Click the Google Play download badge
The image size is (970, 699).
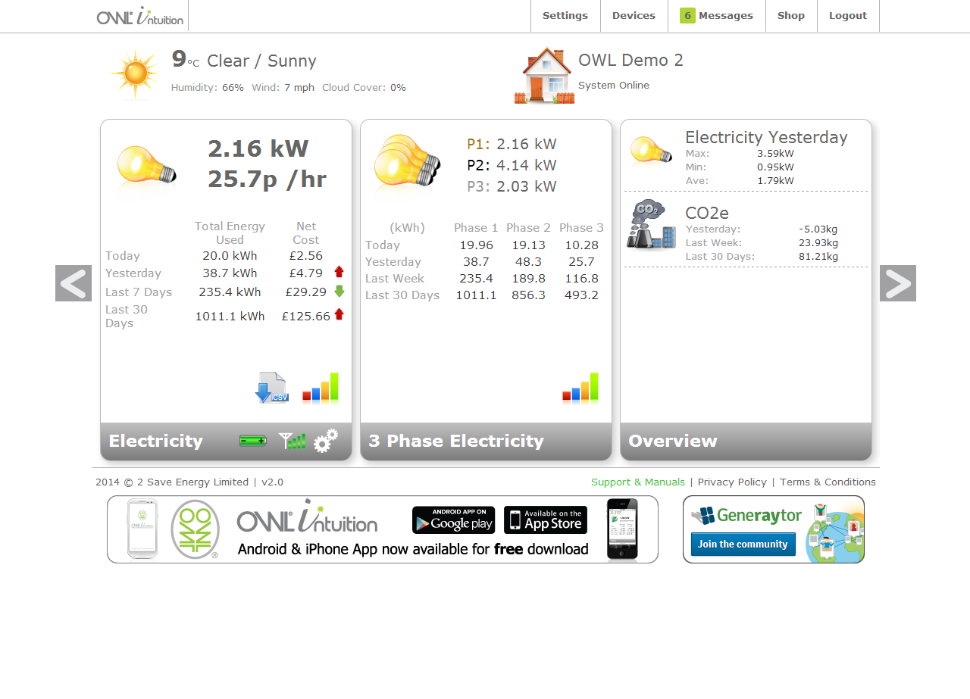453,520
